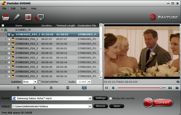Check the 27DRESSES_PS4_1 checkbox
This screenshot has width=181, height=115.
[9, 39]
